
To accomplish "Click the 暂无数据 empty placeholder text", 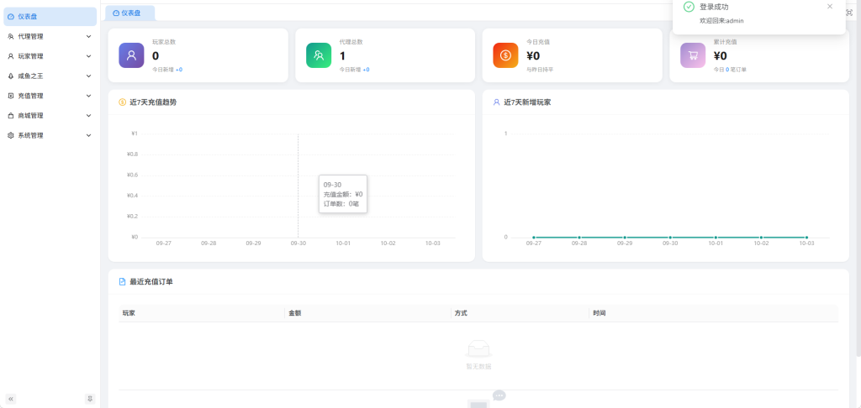I will 478,366.
